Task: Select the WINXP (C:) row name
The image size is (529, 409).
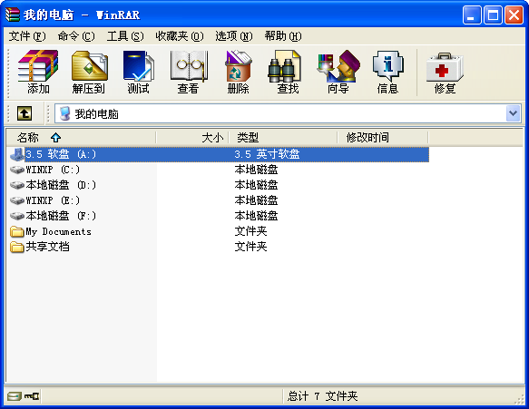Action: (x=53, y=170)
